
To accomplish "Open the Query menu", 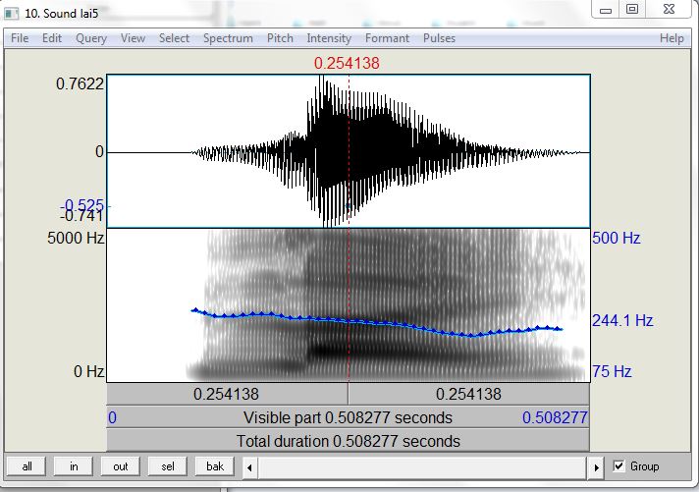I will pyautogui.click(x=91, y=38).
